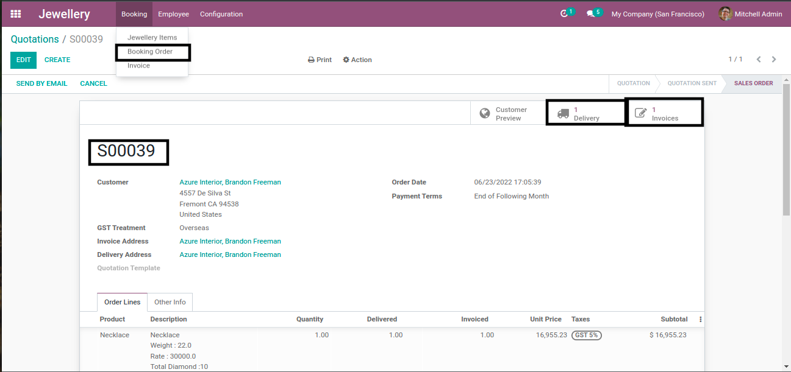This screenshot has height=372, width=791.
Task: Open the Action dropdown
Action: pyautogui.click(x=357, y=60)
